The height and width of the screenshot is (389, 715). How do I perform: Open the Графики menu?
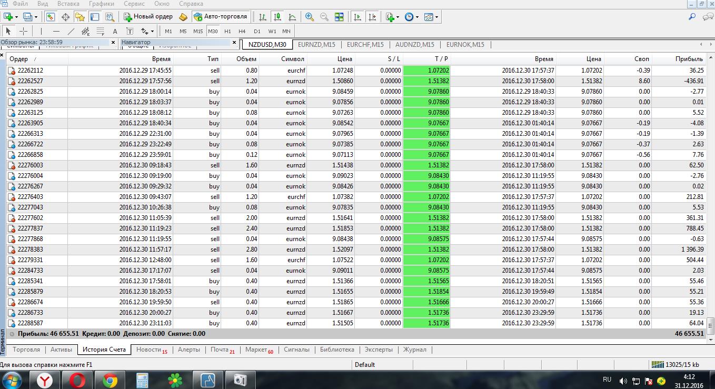pos(102,4)
